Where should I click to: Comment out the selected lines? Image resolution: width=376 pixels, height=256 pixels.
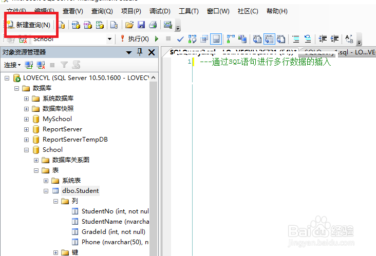click(296, 39)
